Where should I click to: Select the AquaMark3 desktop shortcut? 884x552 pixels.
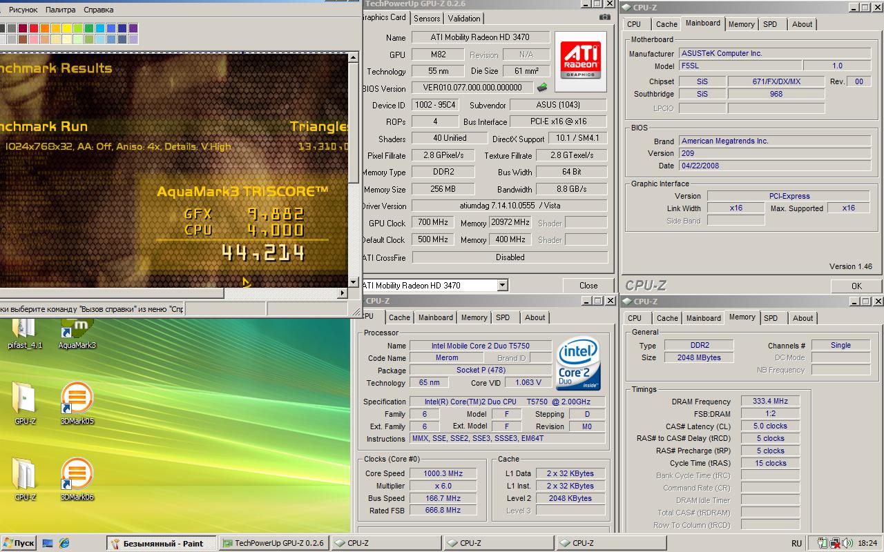(x=77, y=334)
